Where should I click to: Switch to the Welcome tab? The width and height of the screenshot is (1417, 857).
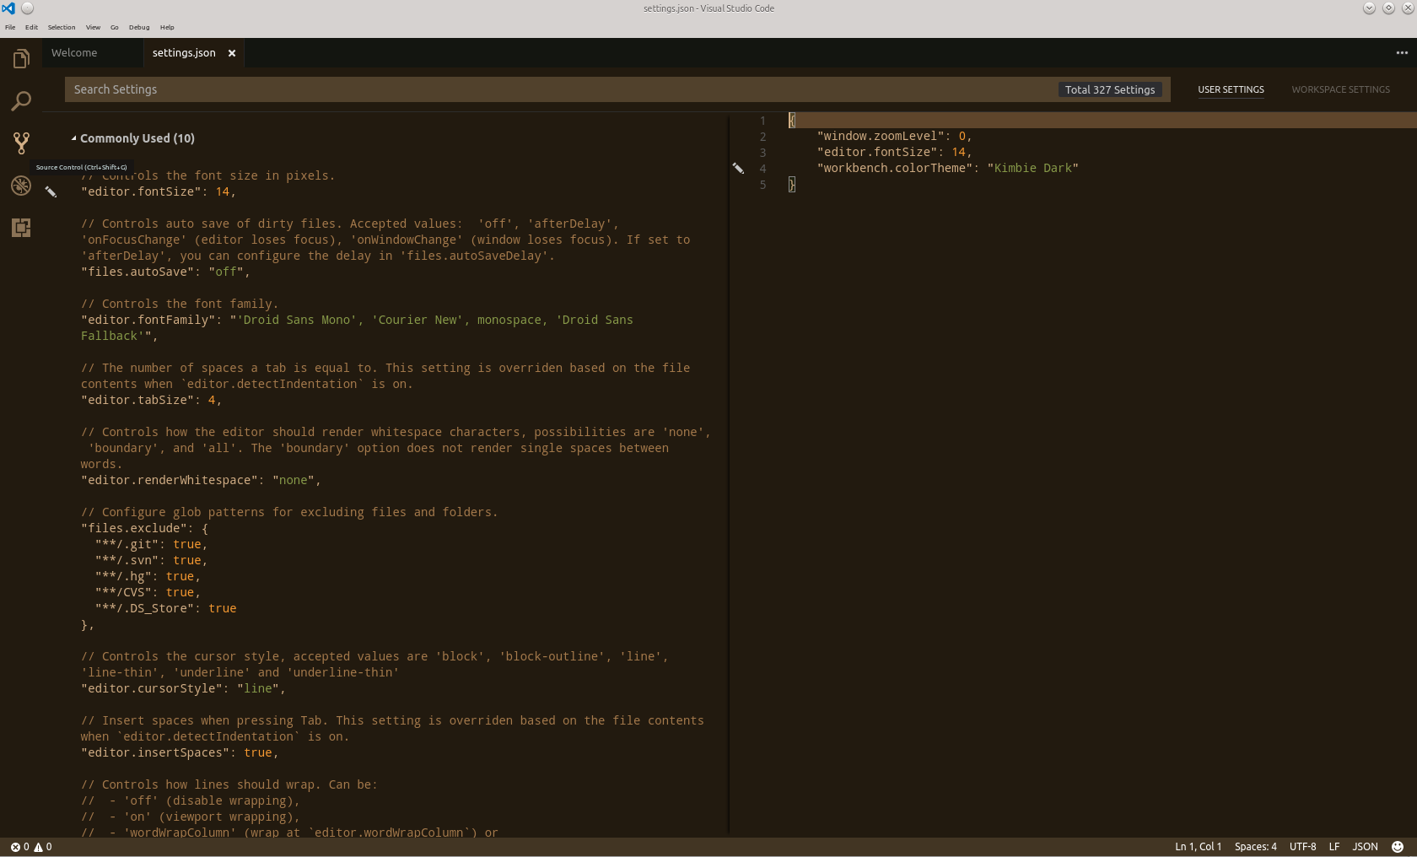click(75, 52)
